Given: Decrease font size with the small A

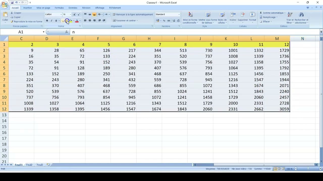Looking at the screenshot, I should [x=78, y=14].
